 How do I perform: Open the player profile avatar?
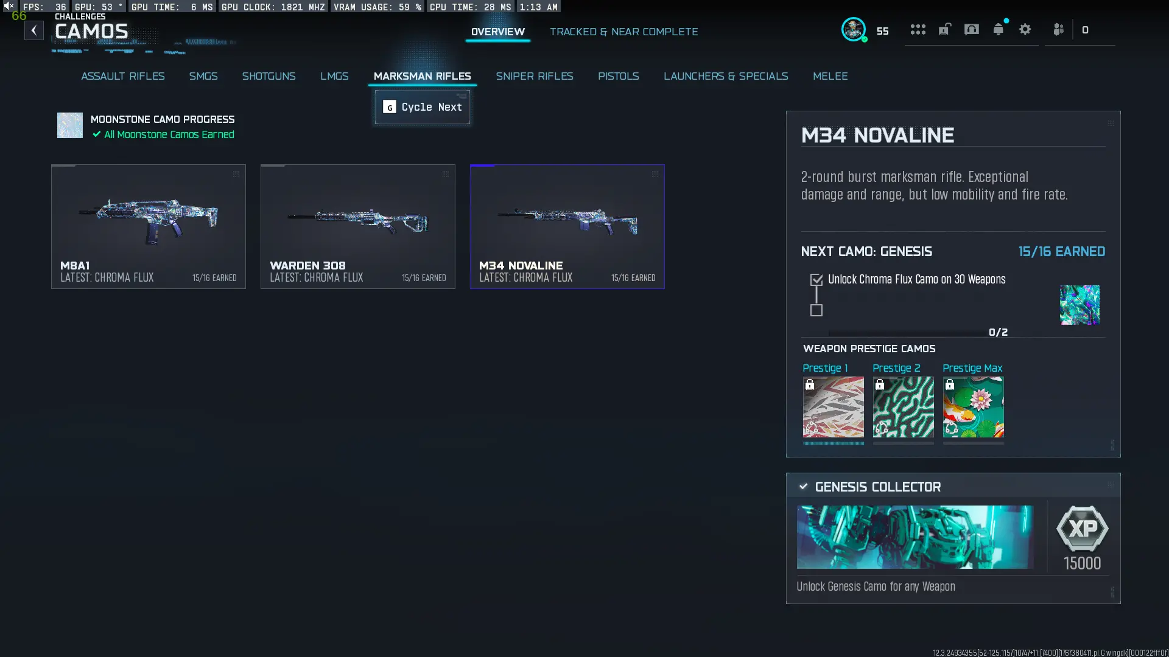coord(853,29)
